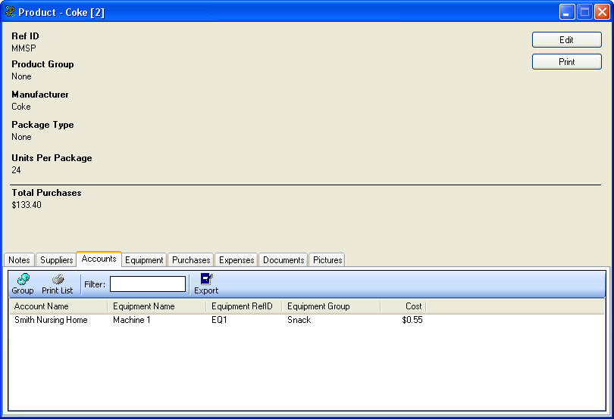Click the Group toolbar icon
Viewport: 614px width, 419px height.
tap(23, 279)
